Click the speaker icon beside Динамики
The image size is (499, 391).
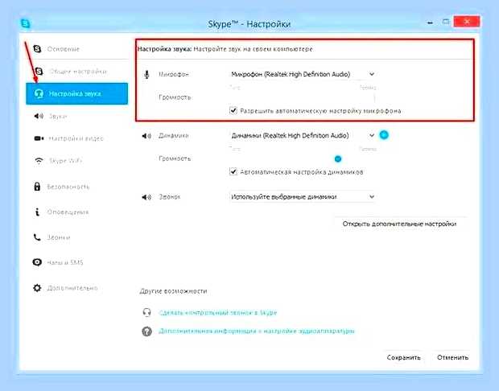pos(146,136)
